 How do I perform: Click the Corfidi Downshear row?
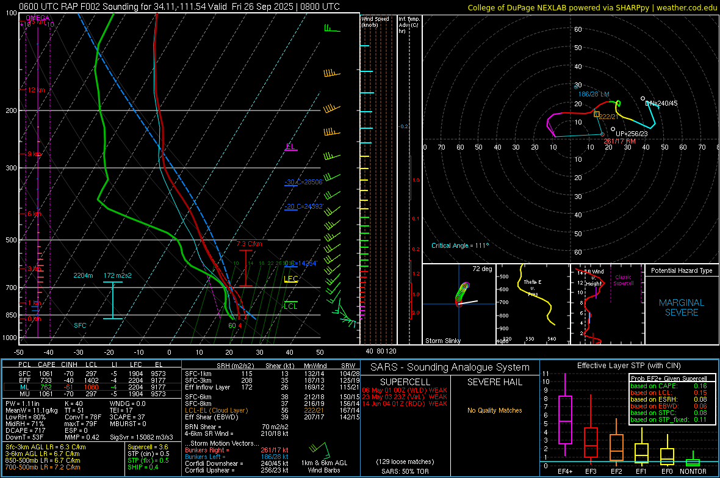coord(237,463)
